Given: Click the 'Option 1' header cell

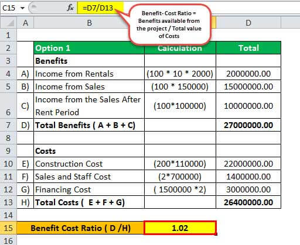Looking at the screenshot, I should click(89, 48).
